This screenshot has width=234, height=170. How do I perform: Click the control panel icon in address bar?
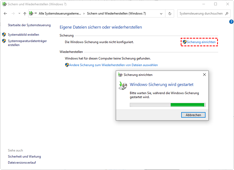point(31,13)
